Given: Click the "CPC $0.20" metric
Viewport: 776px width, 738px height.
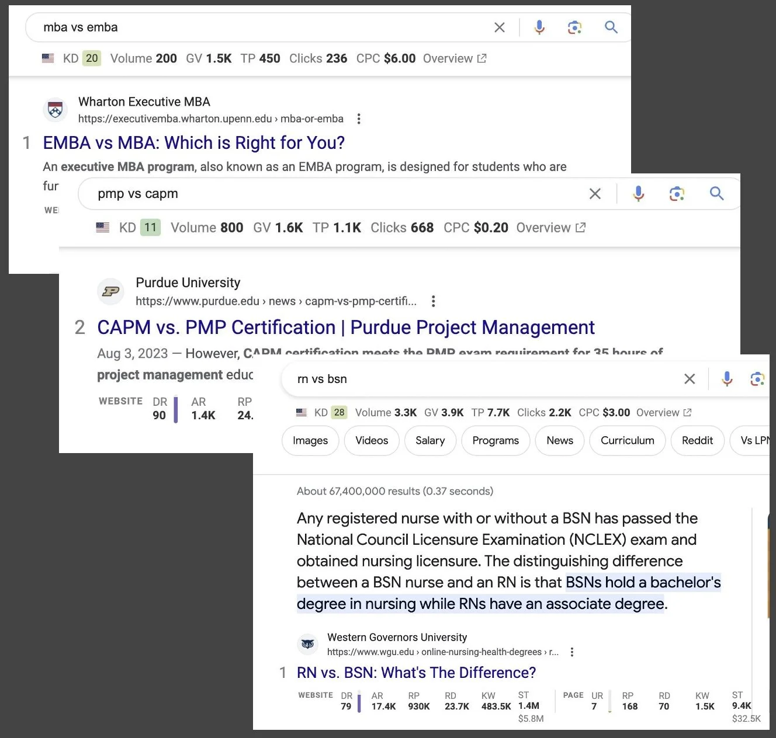Looking at the screenshot, I should pos(476,228).
